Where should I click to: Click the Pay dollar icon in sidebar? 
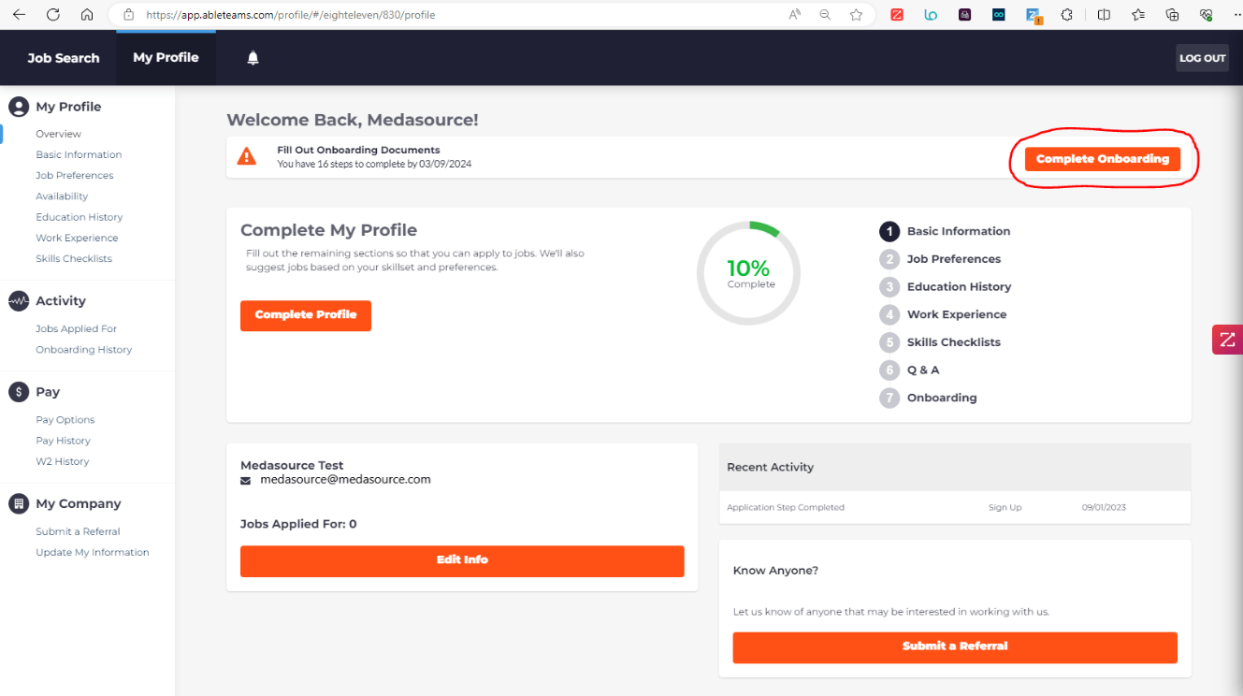click(19, 392)
